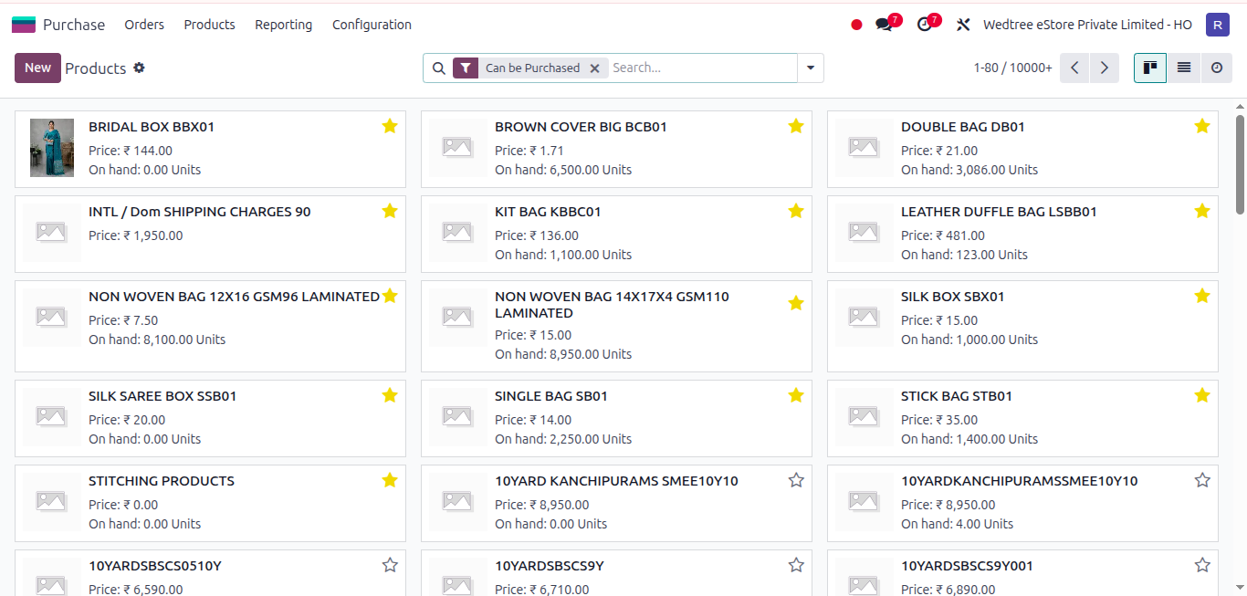The image size is (1247, 596).
Task: Click the SINGLE BAG SB01 title
Action: (551, 396)
